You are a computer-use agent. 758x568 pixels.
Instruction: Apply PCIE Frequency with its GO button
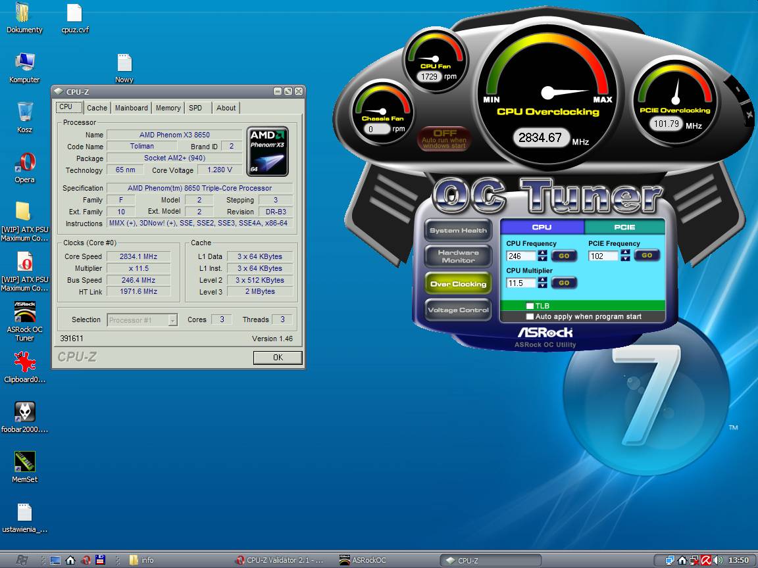tap(647, 255)
